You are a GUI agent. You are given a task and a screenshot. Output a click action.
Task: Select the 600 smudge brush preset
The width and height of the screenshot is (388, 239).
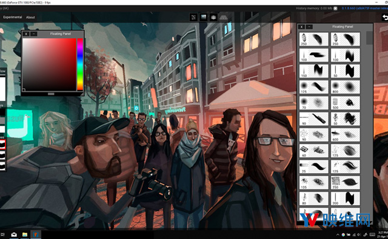345,134
